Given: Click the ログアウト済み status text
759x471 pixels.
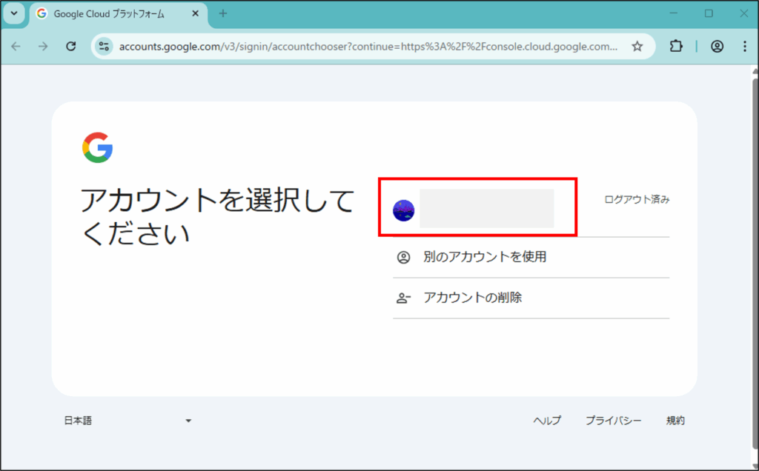Looking at the screenshot, I should (x=637, y=199).
